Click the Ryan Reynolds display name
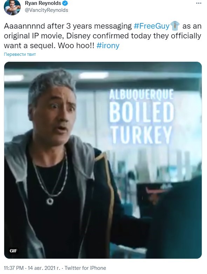 point(43,3)
